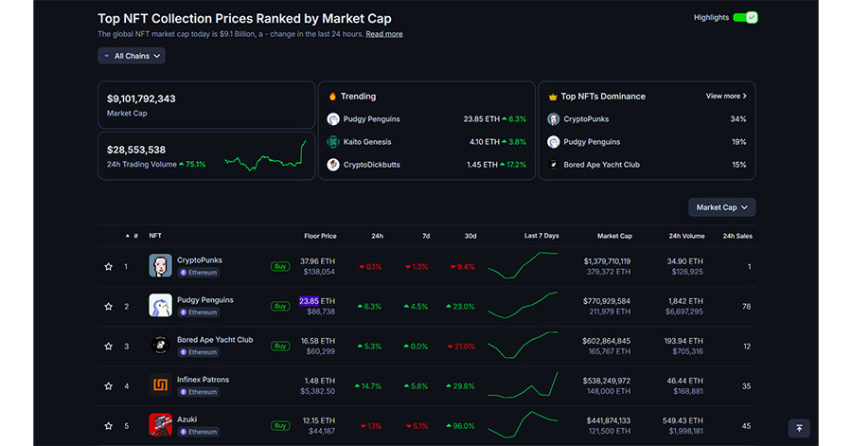The height and width of the screenshot is (446, 852).
Task: Click Buy on the Bored Ape Yacht Club row
Action: coord(280,346)
